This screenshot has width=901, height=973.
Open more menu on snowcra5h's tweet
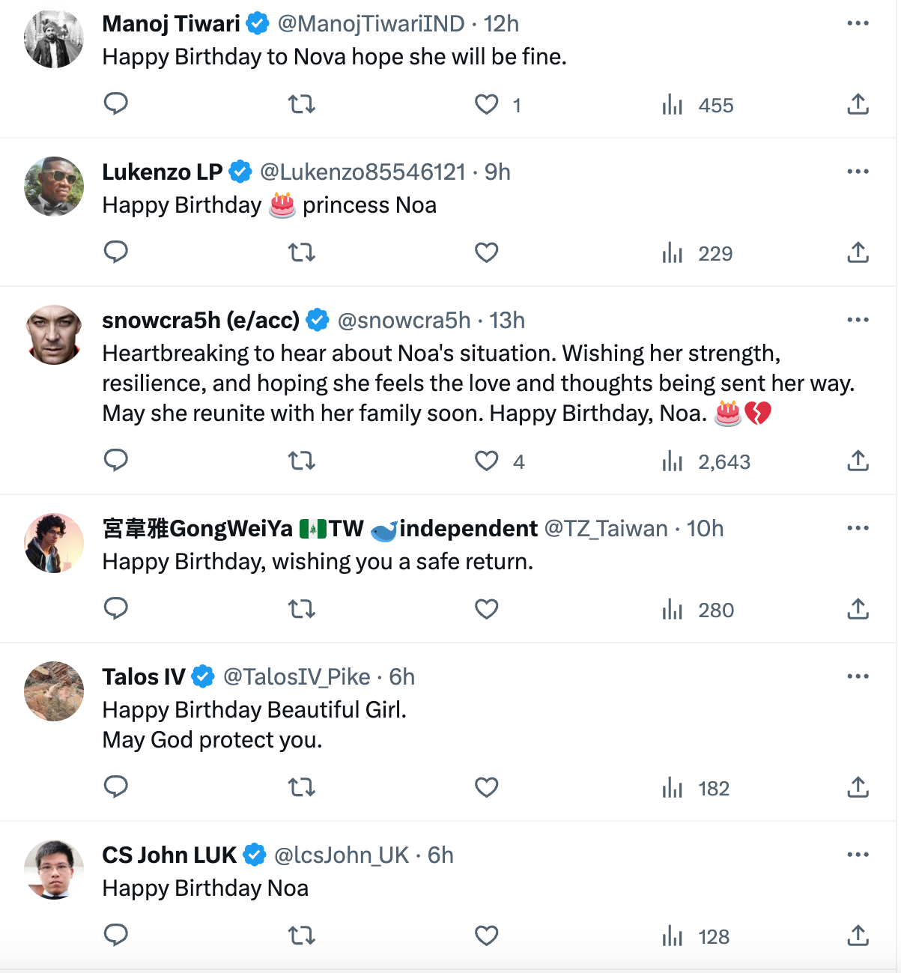tap(858, 320)
